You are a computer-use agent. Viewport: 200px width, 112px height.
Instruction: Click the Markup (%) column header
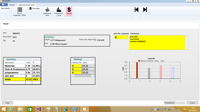point(77,63)
